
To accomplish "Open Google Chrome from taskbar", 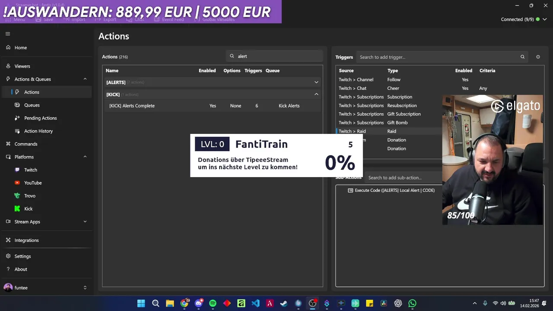I will [184, 303].
